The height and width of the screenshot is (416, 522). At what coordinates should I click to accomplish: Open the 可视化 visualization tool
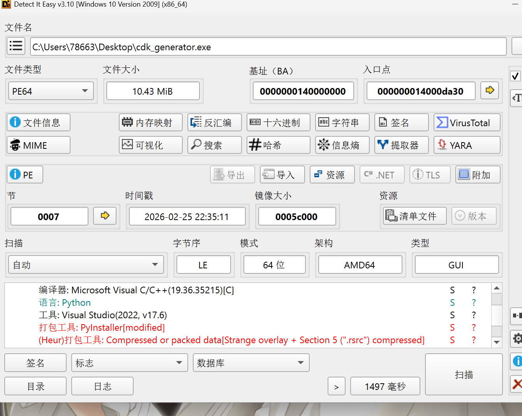pos(150,145)
